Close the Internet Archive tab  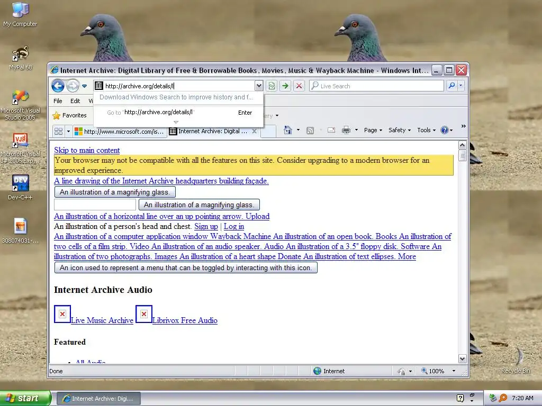coord(255,131)
